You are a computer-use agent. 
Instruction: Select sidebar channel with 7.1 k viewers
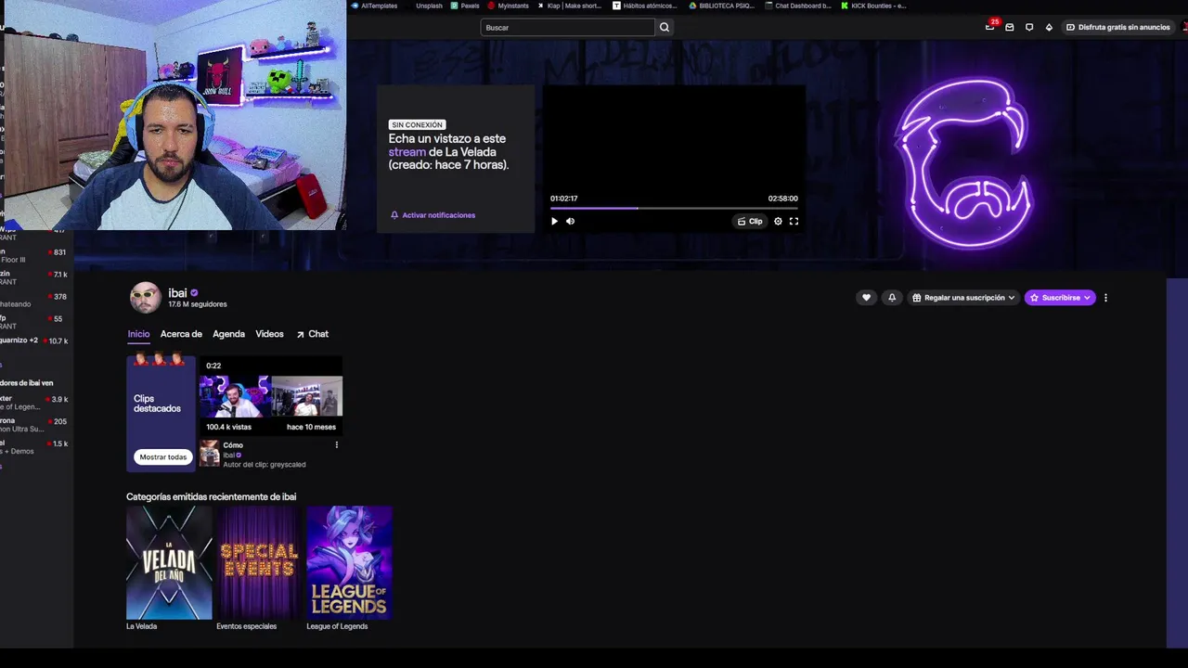(34, 277)
